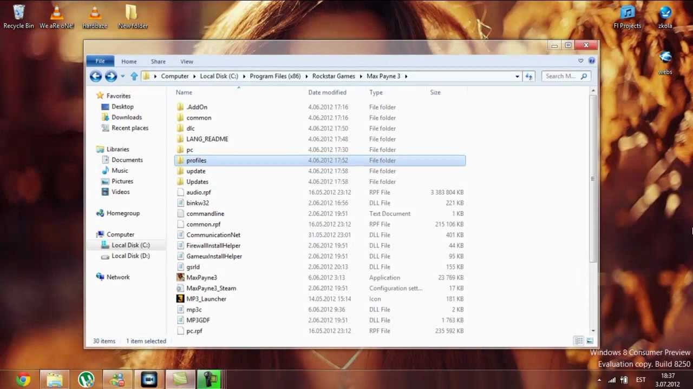This screenshot has width=693, height=389.
Task: Open recent locations dropdown arrow
Action: pyautogui.click(x=123, y=76)
